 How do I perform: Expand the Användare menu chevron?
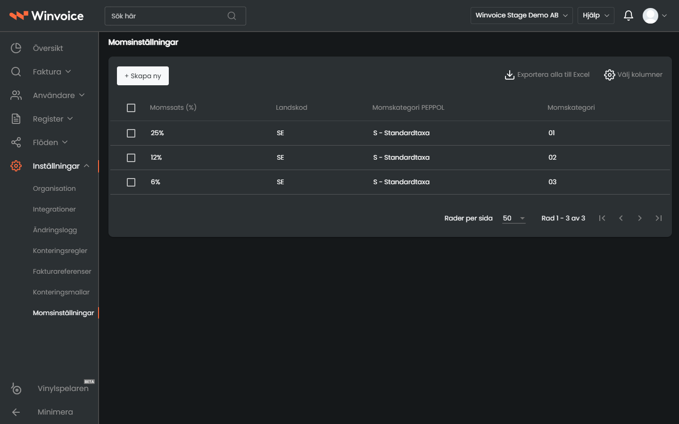[82, 95]
